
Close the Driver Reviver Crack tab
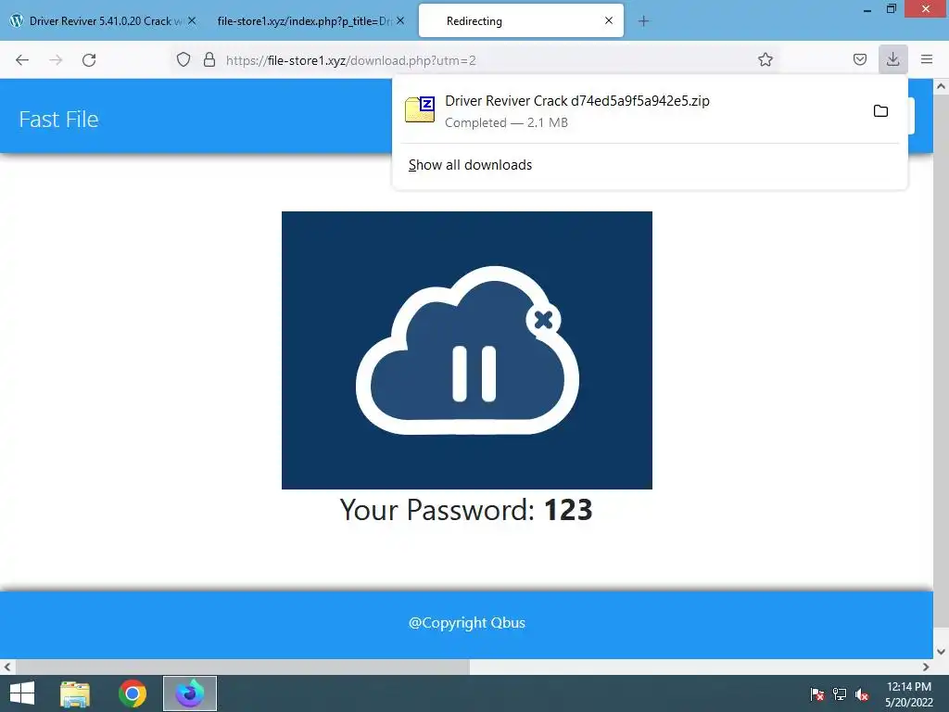[x=192, y=20]
